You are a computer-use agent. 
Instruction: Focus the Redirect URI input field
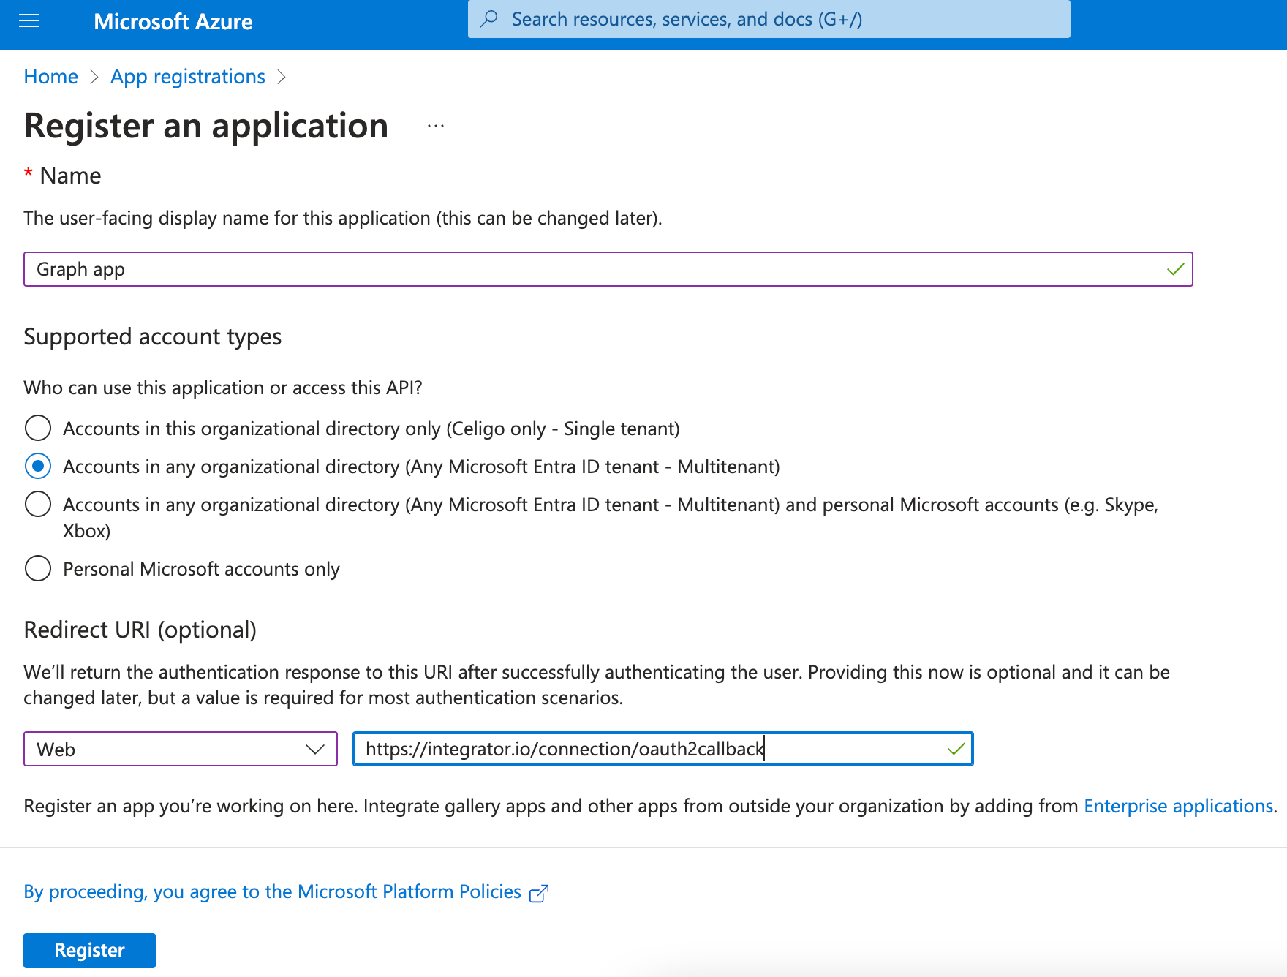pyautogui.click(x=663, y=749)
